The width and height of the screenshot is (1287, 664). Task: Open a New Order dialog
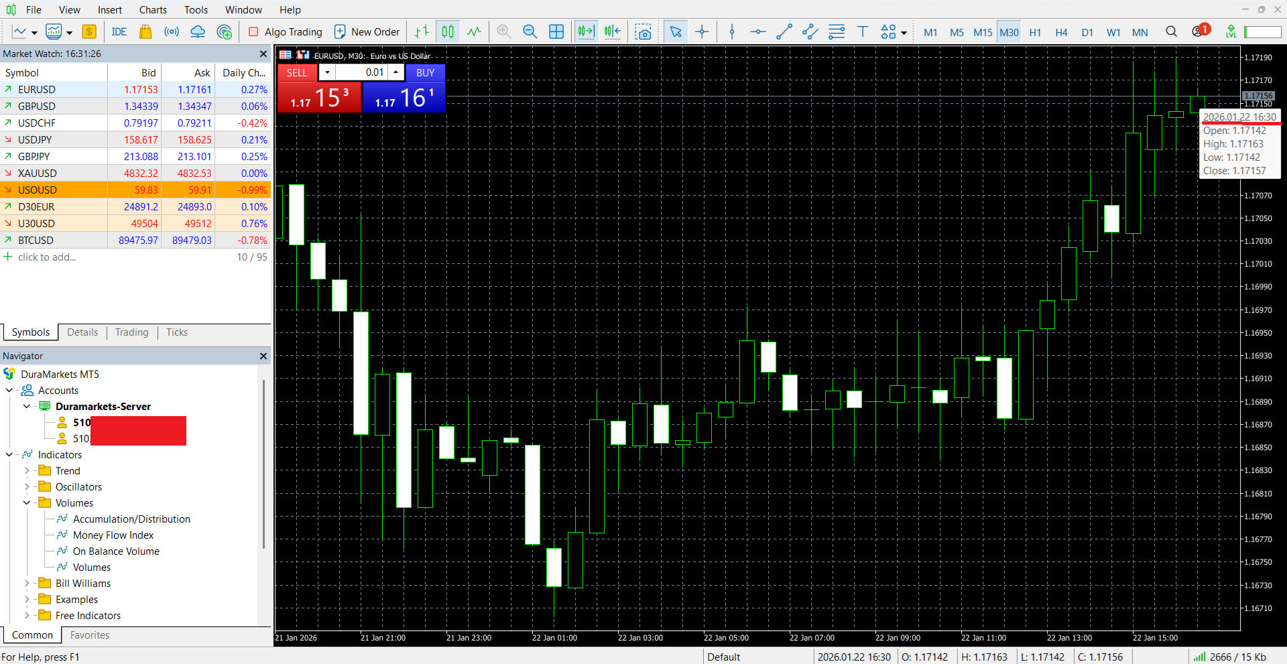coord(367,31)
